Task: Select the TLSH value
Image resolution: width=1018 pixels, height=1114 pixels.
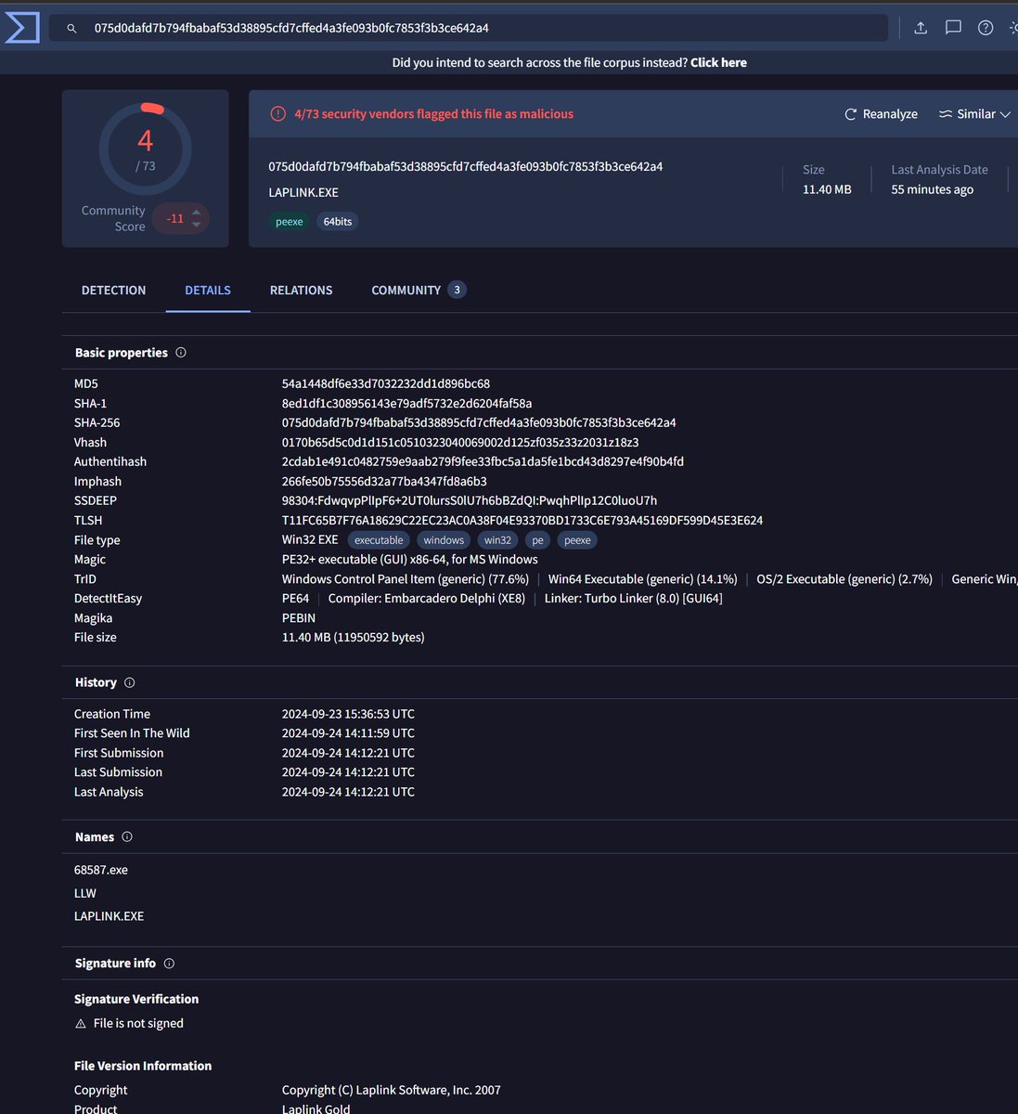Action: coord(522,521)
